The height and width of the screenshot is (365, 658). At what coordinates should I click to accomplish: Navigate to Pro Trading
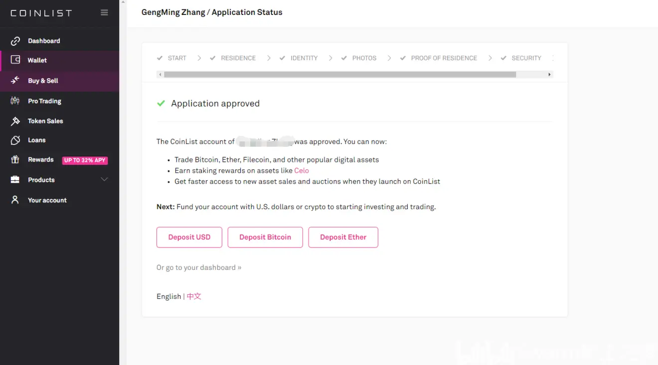click(x=44, y=101)
